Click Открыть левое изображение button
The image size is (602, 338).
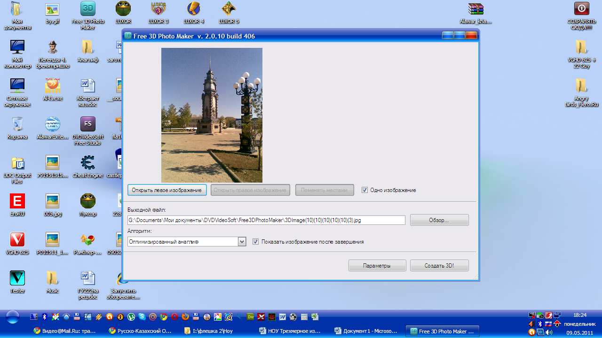(167, 190)
